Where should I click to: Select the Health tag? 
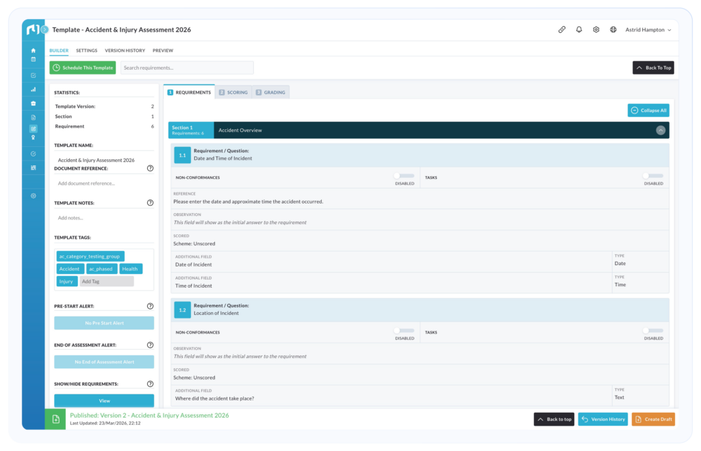tap(131, 269)
